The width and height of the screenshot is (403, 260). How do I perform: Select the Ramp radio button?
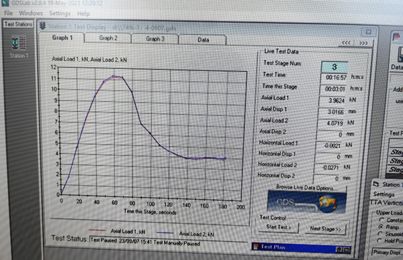[x=381, y=226]
